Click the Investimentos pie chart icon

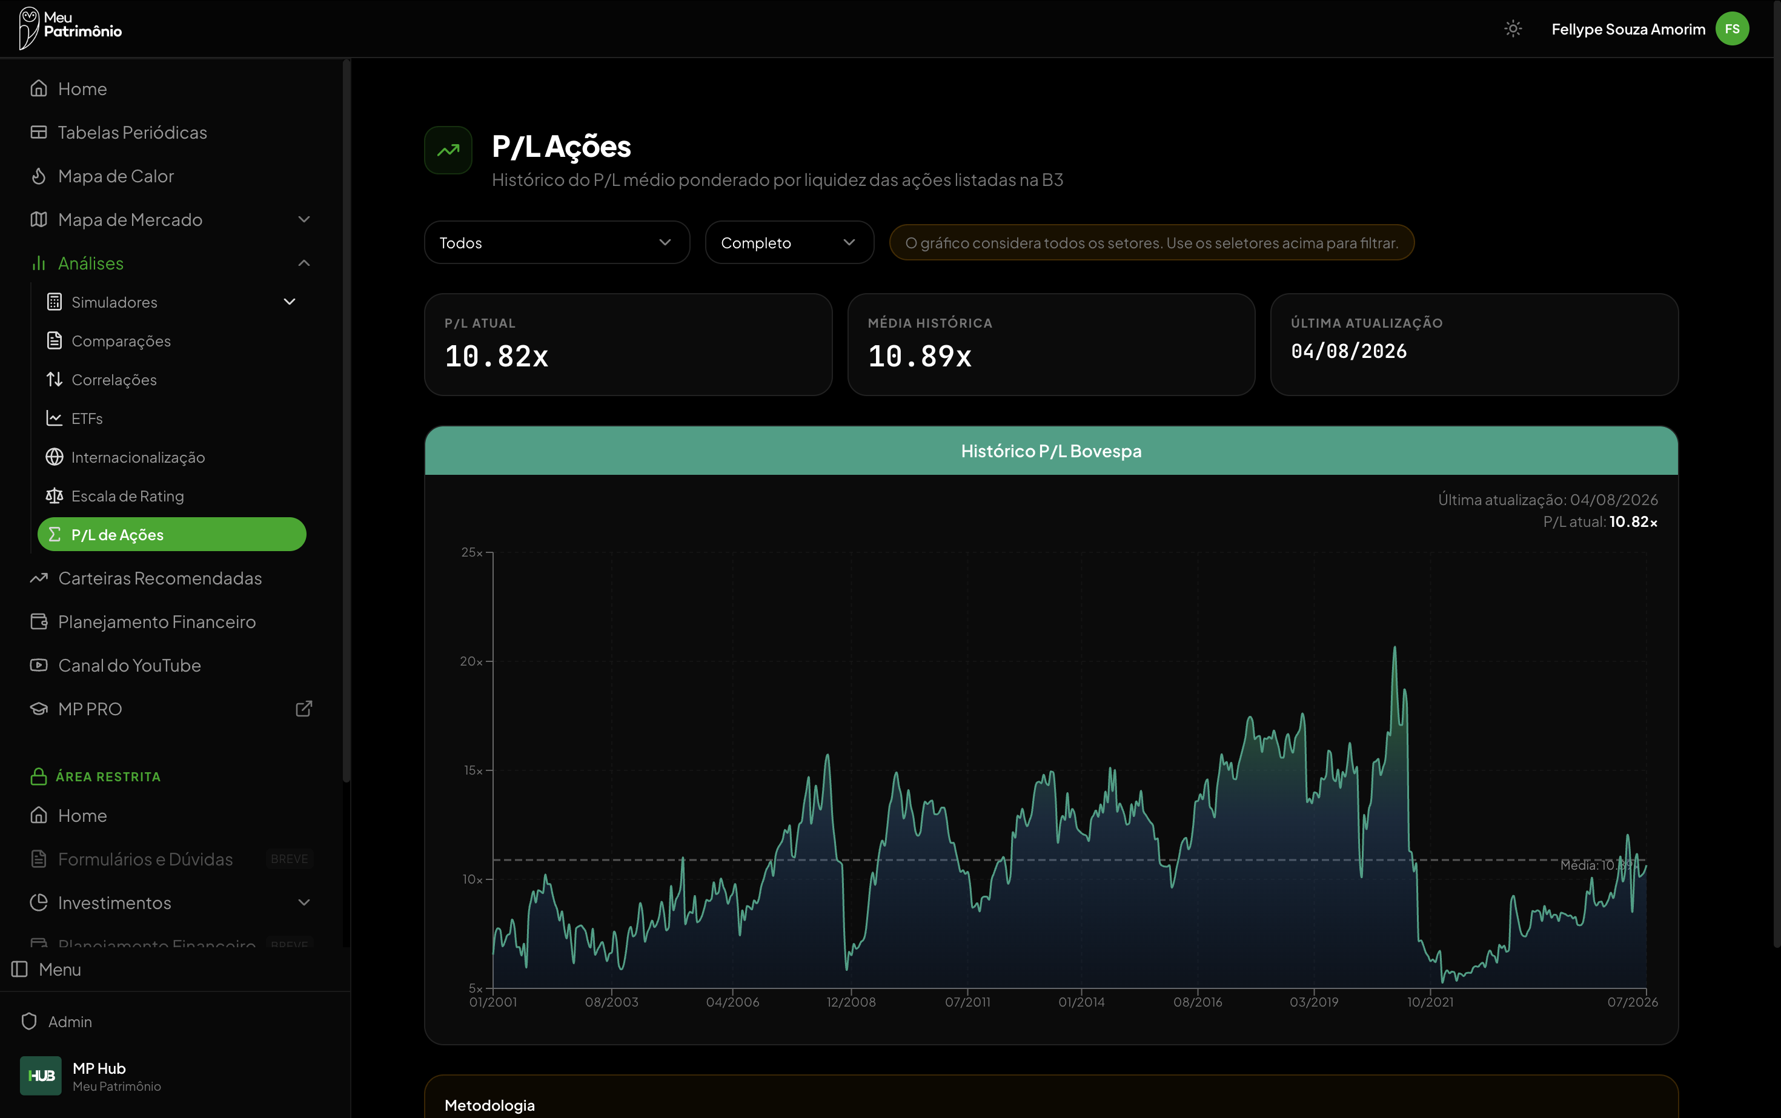38,903
